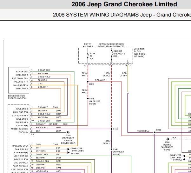This screenshot has height=173, width=191.
Task: Click the 'DRV EXP MUX' pin label
Action: [x=21, y=163]
